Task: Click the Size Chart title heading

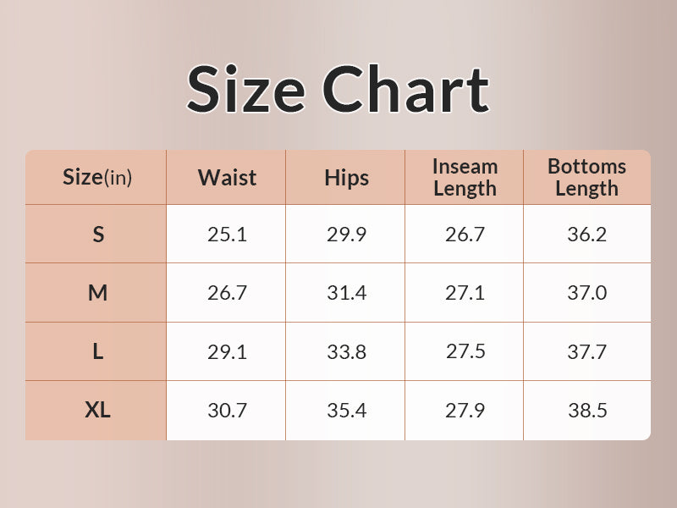Action: click(x=338, y=89)
